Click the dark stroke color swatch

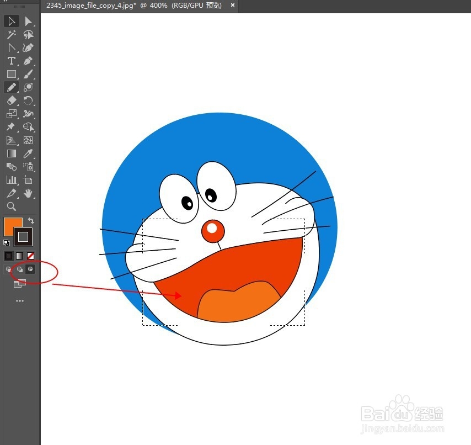[x=23, y=237]
